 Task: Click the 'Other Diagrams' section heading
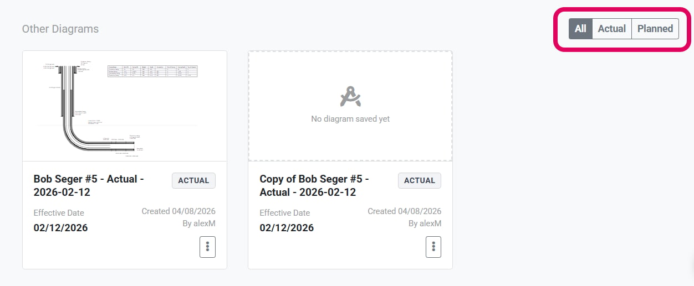60,29
